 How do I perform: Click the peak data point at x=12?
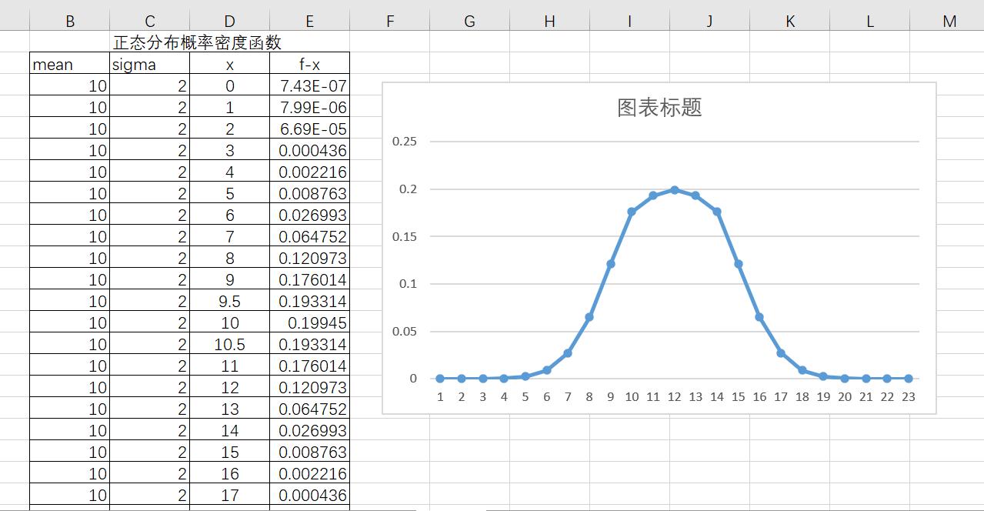[x=675, y=188]
